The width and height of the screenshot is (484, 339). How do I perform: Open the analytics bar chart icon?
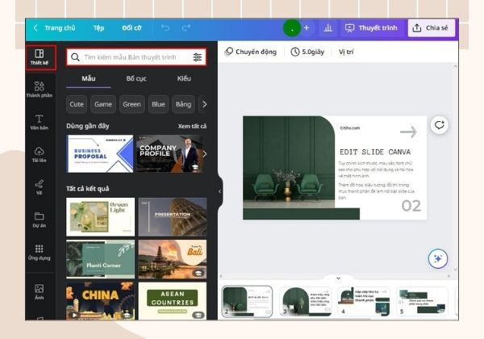[328, 28]
